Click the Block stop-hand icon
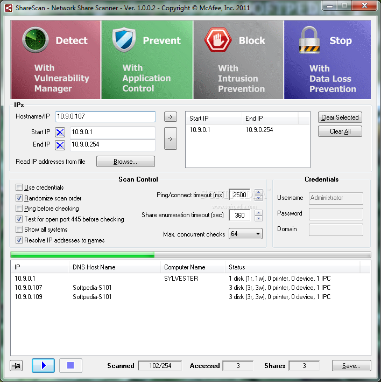This screenshot has width=381, height=382. tap(218, 40)
